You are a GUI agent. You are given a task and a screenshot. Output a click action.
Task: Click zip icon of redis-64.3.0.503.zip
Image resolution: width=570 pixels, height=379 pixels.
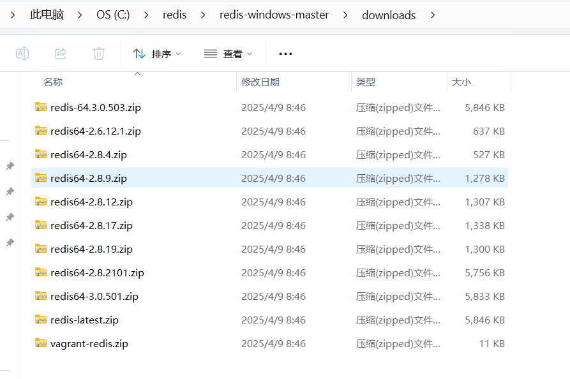[x=41, y=107]
